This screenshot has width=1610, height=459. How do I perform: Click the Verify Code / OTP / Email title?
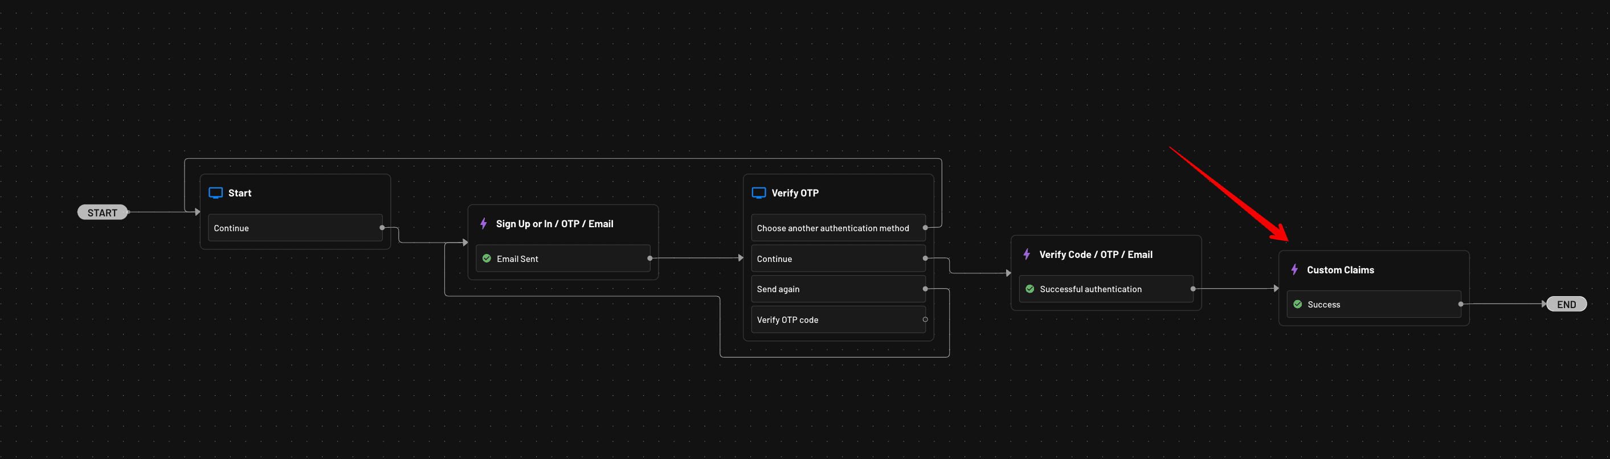[x=1096, y=254]
